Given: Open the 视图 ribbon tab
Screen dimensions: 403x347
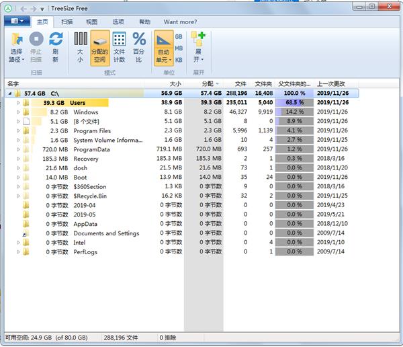Looking at the screenshot, I should click(x=91, y=22).
